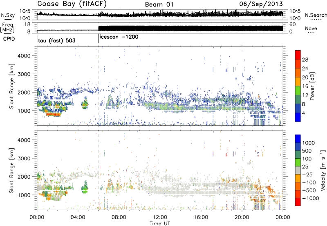Screen dimensions: 327x226
Task: Click the '12:00' time tick label
Action: click(x=160, y=217)
